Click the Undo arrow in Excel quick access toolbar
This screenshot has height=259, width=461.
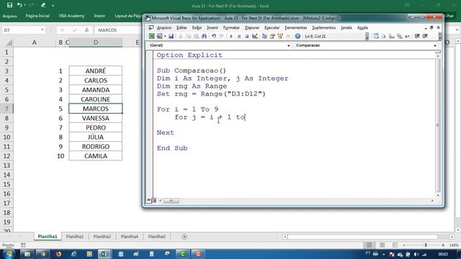[19, 5]
